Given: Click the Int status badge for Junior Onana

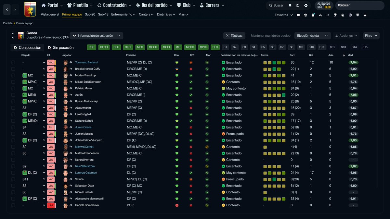Looking at the screenshot, I should (51, 127).
